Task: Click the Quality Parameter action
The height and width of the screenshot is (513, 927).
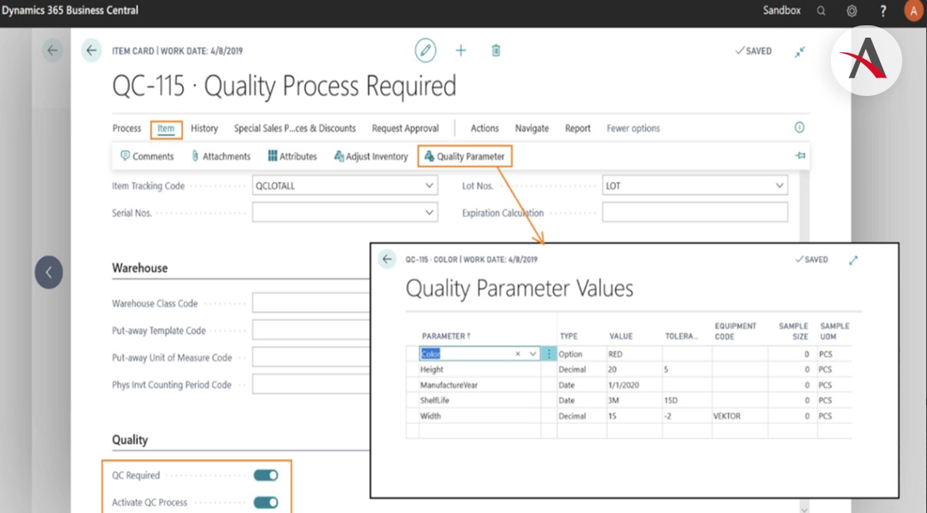Action: pyautogui.click(x=464, y=157)
